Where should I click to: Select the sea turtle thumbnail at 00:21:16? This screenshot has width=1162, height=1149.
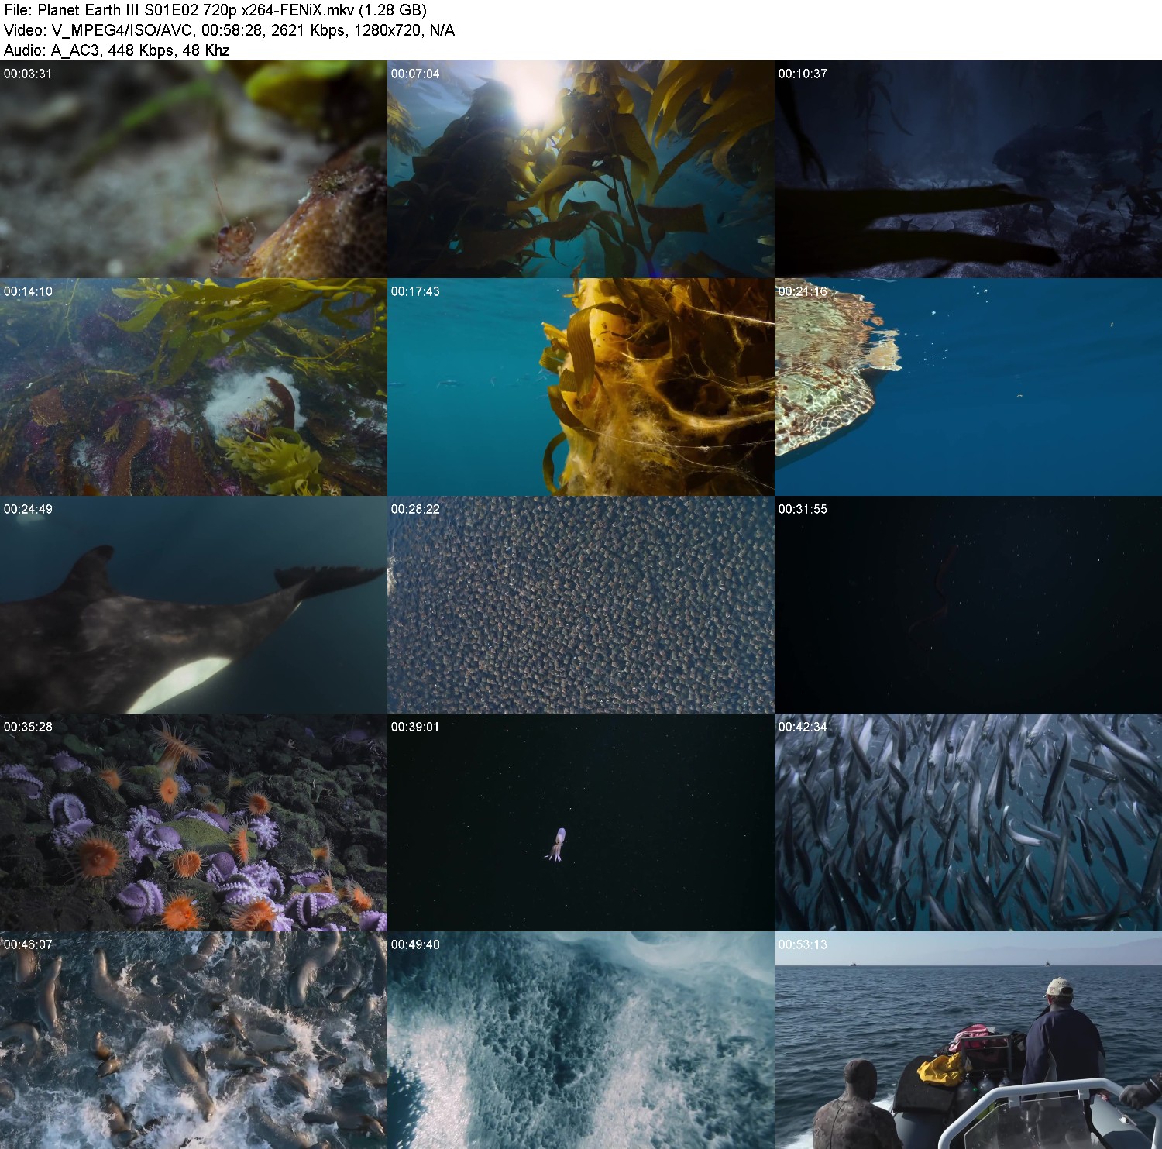968,387
